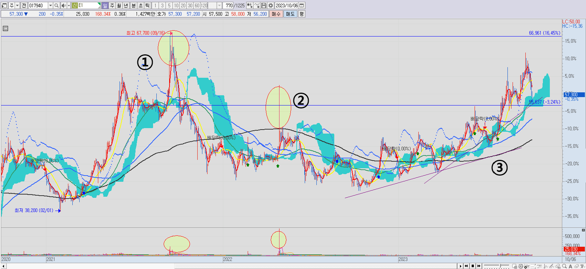
Task: Open the interval dropdown after 120
Action: coord(219,5)
